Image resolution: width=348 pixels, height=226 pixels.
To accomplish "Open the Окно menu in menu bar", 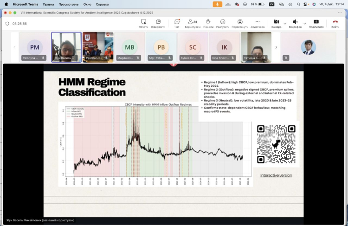I will (87, 4).
